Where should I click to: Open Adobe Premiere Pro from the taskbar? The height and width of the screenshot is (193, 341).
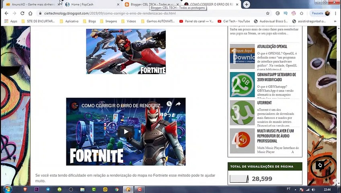tap(37, 189)
